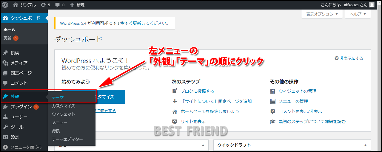Click the WordPress 5.4 link
The width and height of the screenshot is (382, 152).
pos(73,23)
